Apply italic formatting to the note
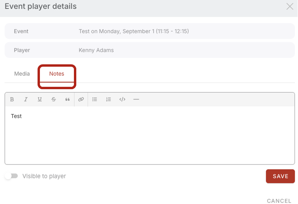The image size is (298, 204). pyautogui.click(x=26, y=99)
